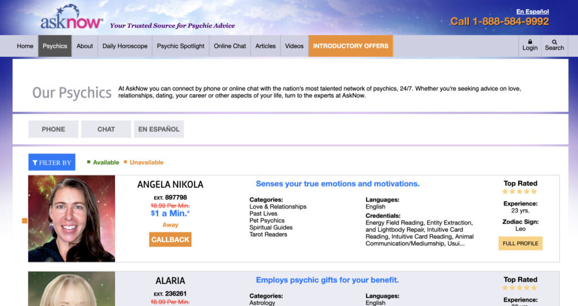Click the FILTER BY funnel button
The height and width of the screenshot is (306, 578).
52,162
